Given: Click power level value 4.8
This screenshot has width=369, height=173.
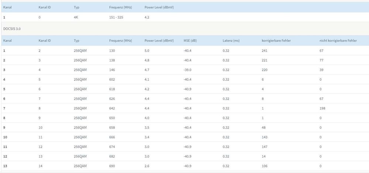Looking at the screenshot, I should point(147,60).
